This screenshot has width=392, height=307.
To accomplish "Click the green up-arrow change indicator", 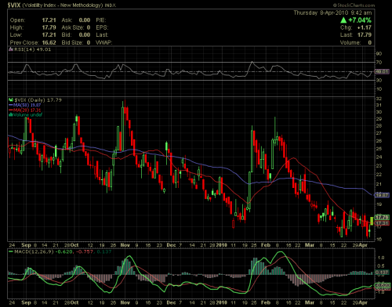I will 343,20.
